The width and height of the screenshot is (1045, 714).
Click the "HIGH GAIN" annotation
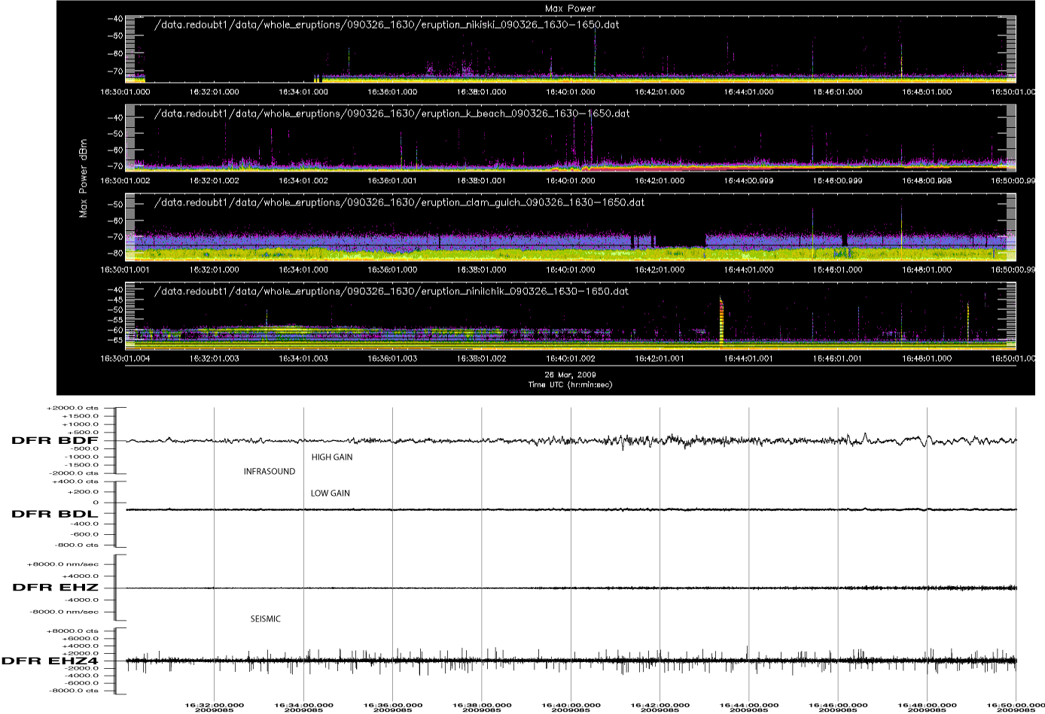point(332,457)
